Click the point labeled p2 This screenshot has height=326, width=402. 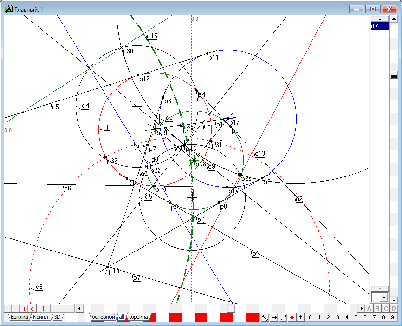[x=170, y=203]
